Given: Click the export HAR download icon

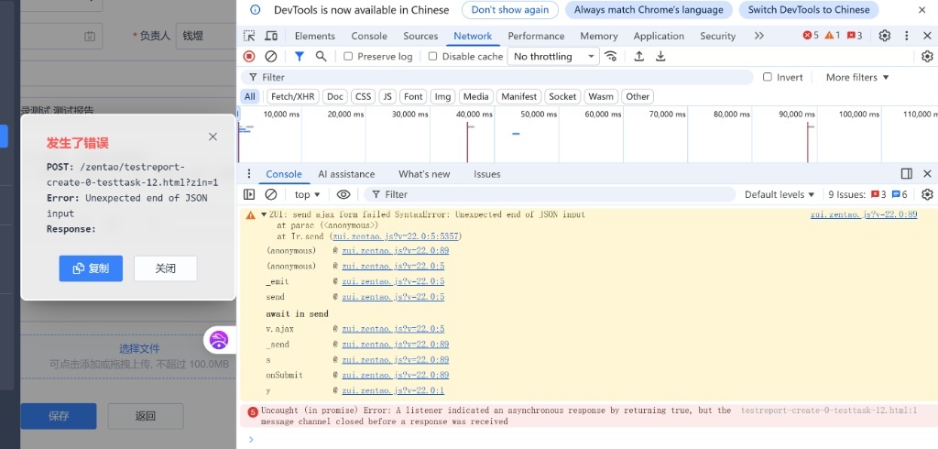Looking at the screenshot, I should 660,56.
